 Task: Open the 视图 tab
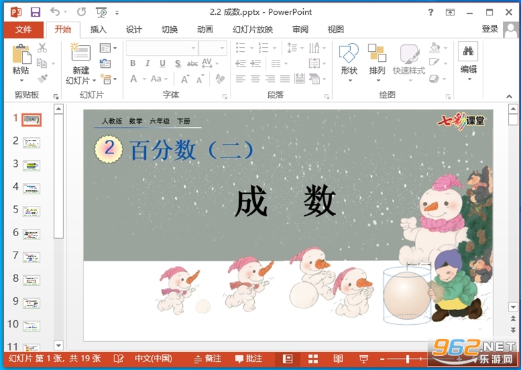[335, 30]
